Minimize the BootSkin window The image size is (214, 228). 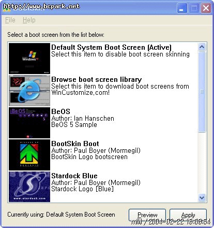pos(182,8)
